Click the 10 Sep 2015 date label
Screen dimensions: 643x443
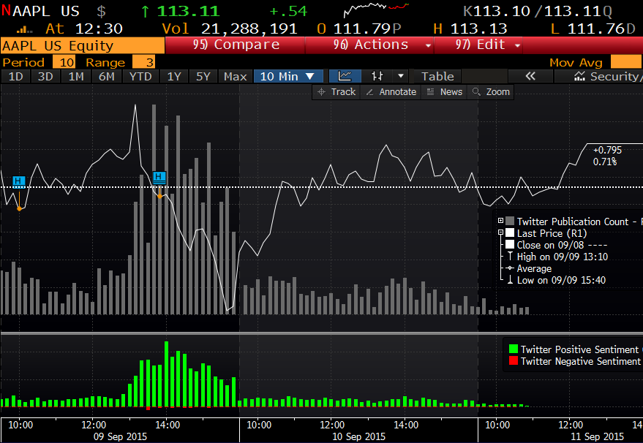tap(359, 436)
